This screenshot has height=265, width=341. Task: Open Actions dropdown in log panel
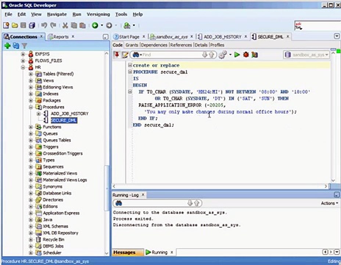click(330, 203)
